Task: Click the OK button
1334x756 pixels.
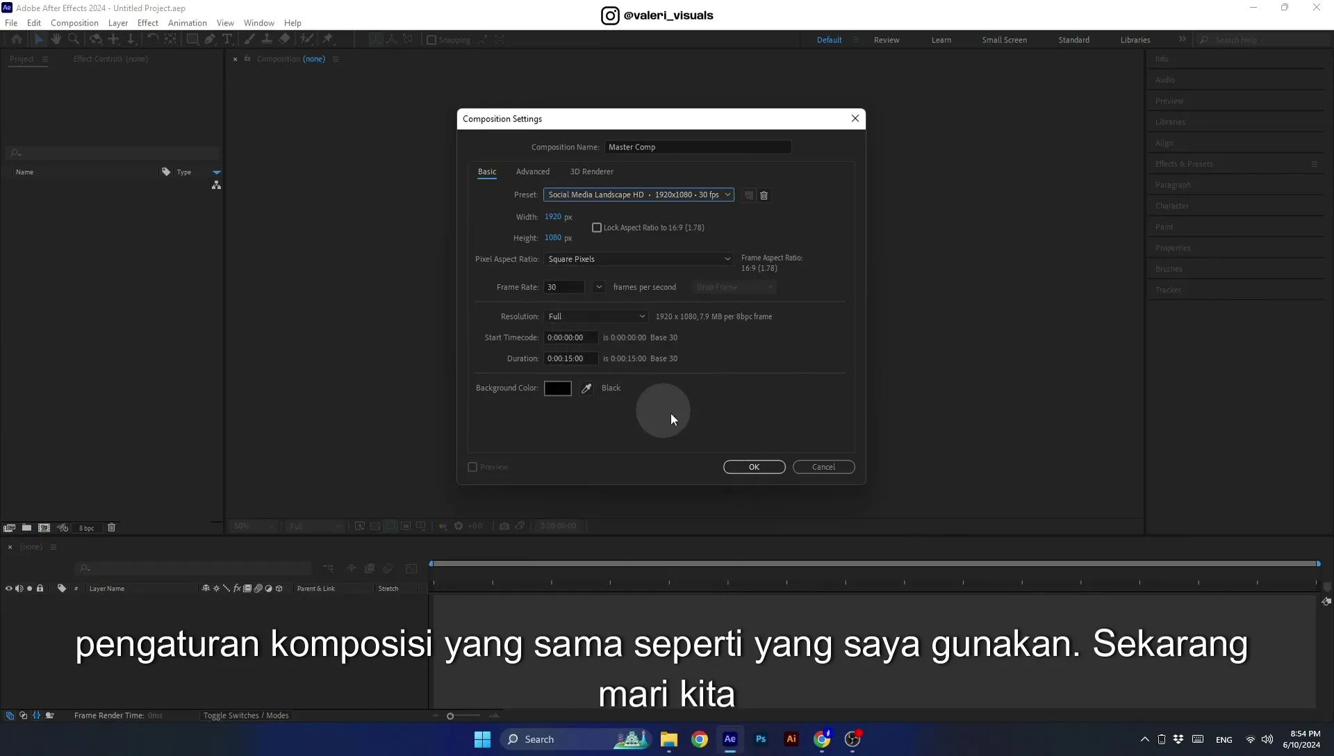Action: [x=755, y=467]
